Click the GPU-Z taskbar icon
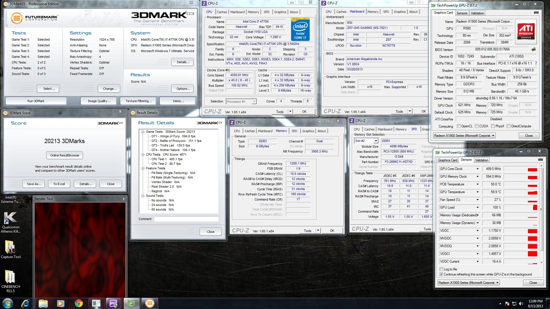The image size is (550, 309). coord(131,303)
